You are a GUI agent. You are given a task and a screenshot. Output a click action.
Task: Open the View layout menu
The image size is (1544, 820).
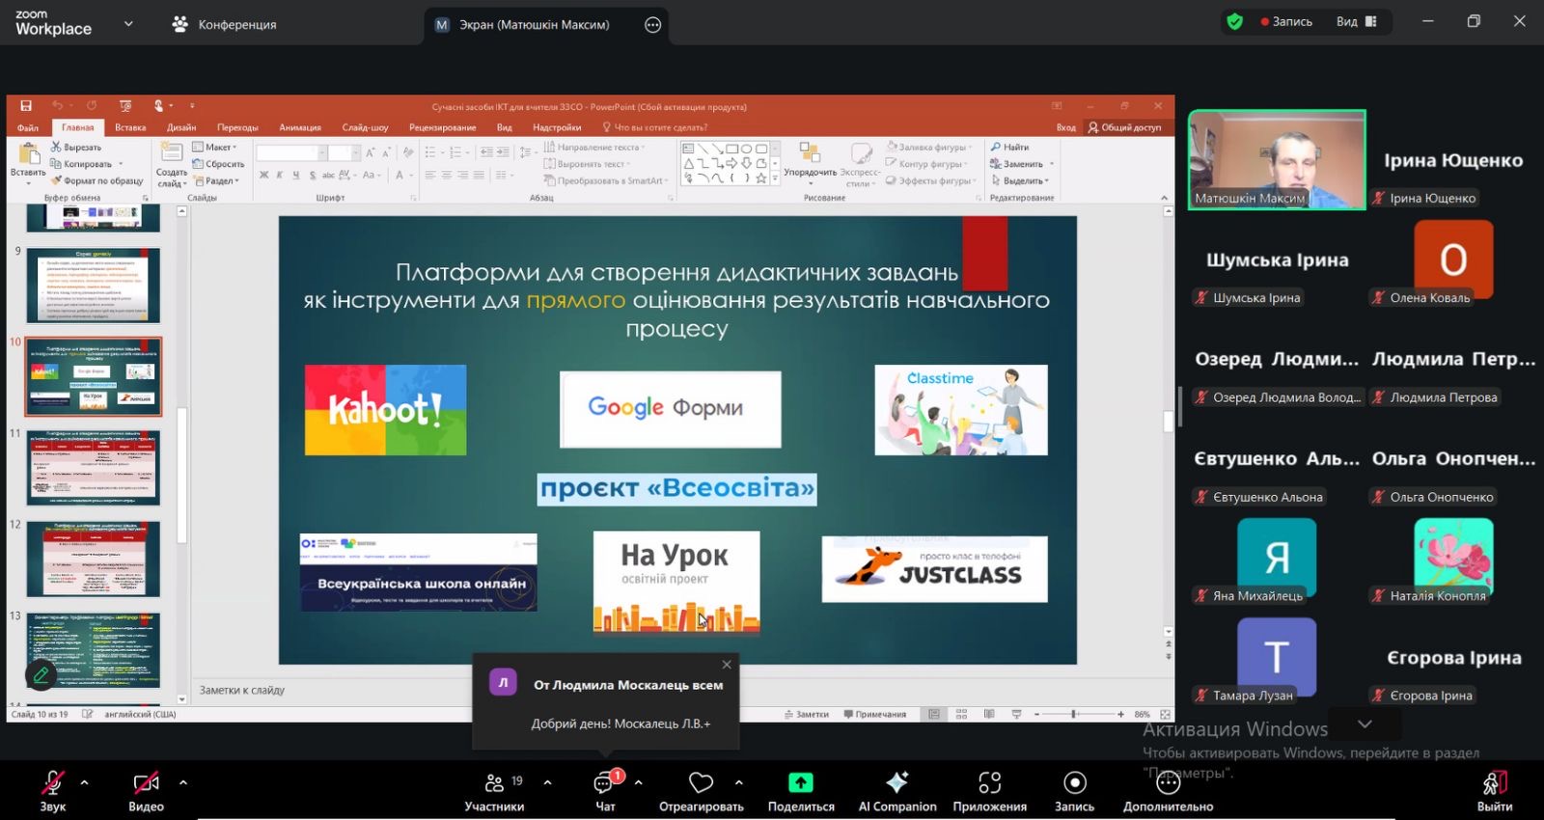click(x=1356, y=21)
